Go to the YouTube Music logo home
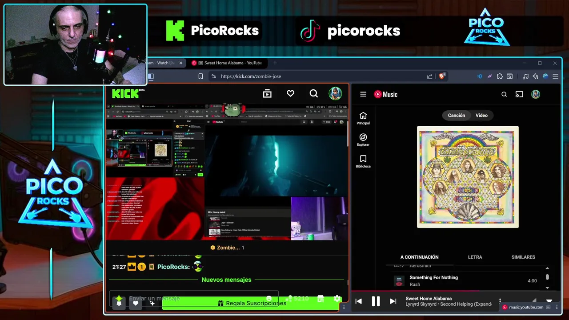This screenshot has height=320, width=569. pos(385,94)
